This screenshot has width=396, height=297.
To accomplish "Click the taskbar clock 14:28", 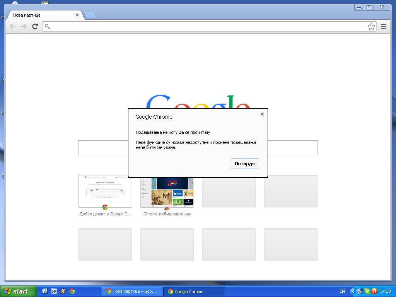I will (385, 292).
